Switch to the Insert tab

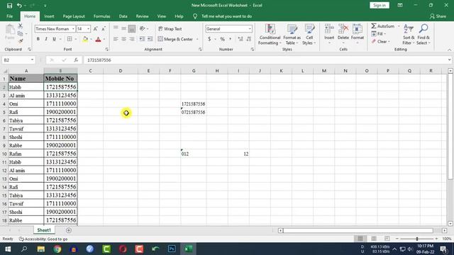(x=49, y=16)
